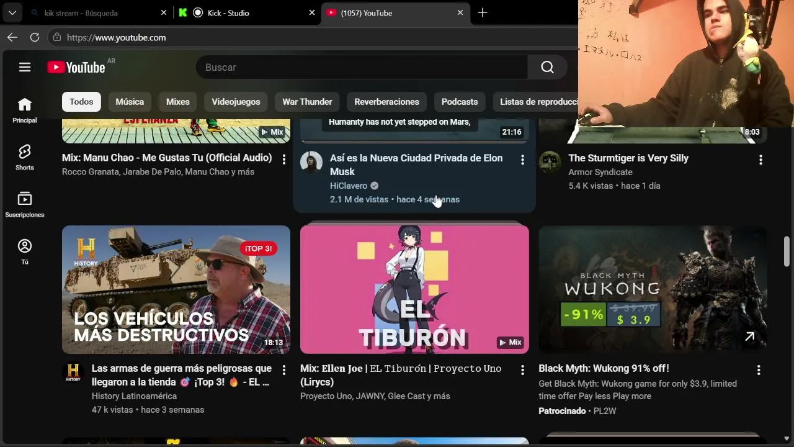794x447 pixels.
Task: Open Suscripciones in the sidebar
Action: pos(25,204)
